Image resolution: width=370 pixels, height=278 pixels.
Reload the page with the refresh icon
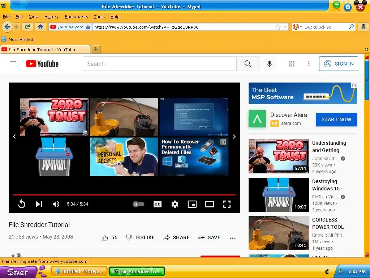(27, 27)
